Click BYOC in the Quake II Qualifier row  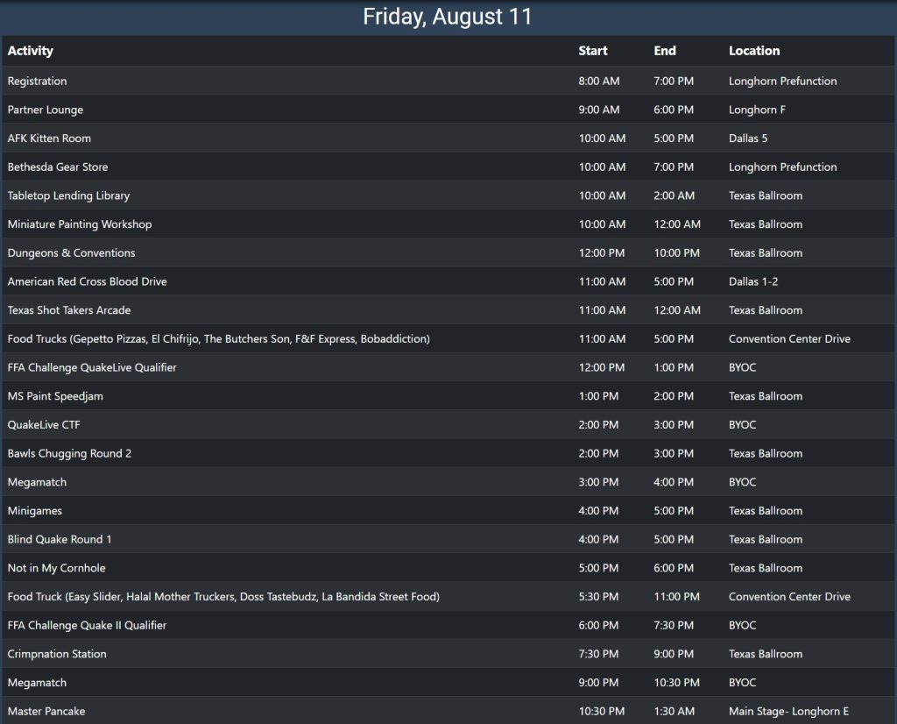pyautogui.click(x=743, y=625)
